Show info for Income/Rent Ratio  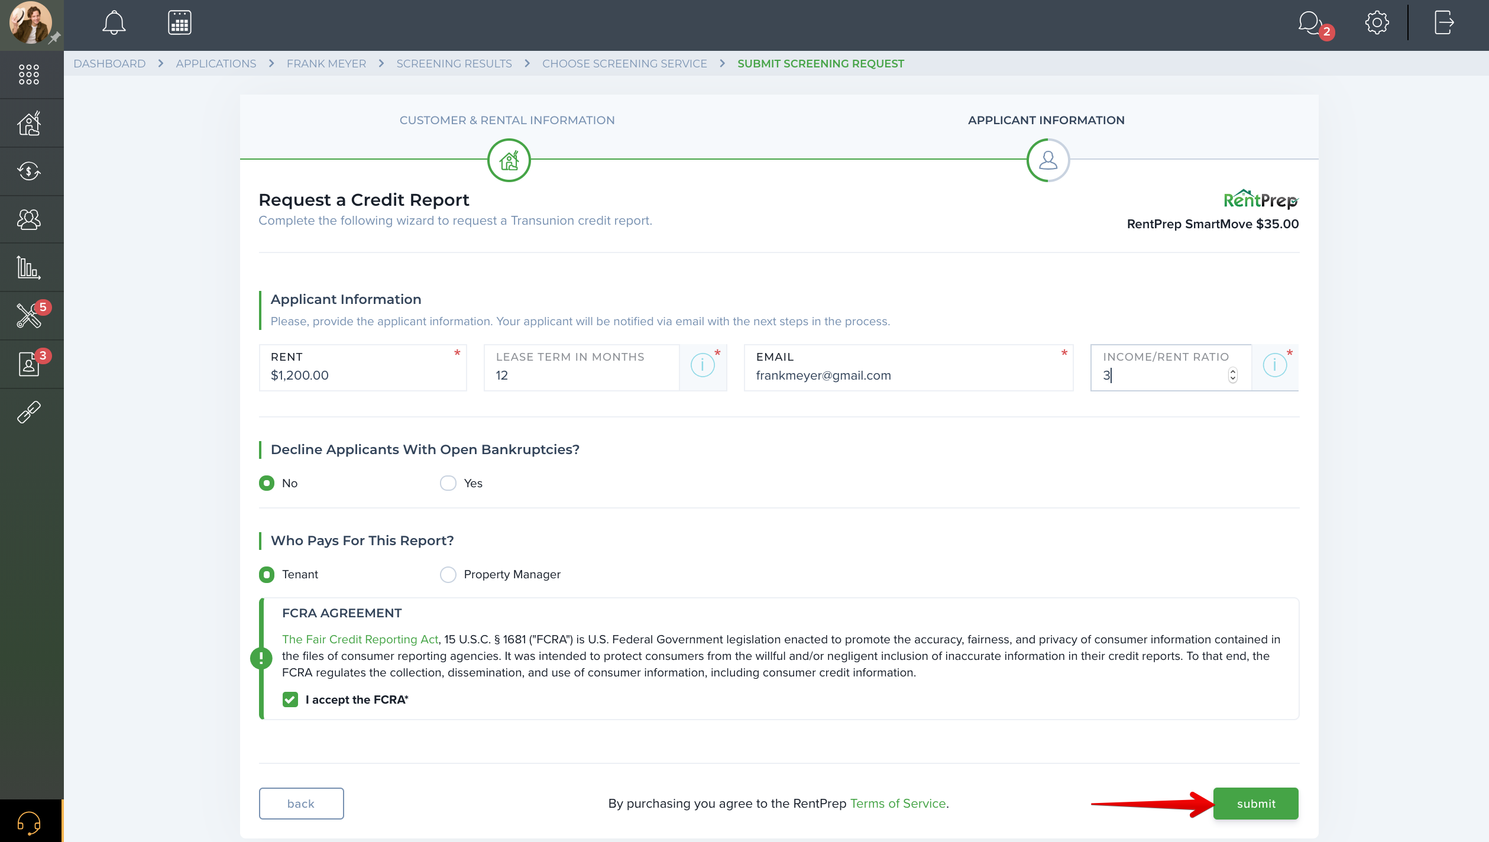pos(1274,365)
